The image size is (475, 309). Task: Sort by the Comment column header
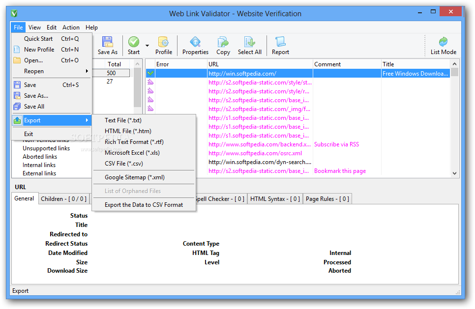click(x=347, y=64)
